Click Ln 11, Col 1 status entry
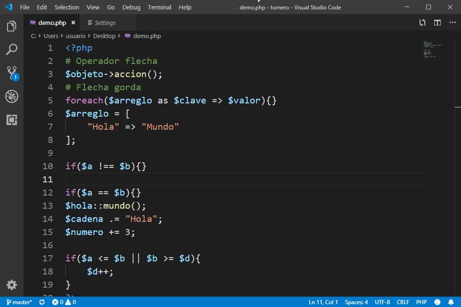461x307 pixels. (x=323, y=302)
